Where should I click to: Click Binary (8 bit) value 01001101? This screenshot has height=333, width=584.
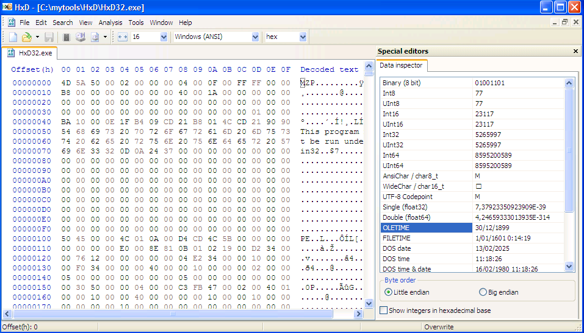point(490,83)
